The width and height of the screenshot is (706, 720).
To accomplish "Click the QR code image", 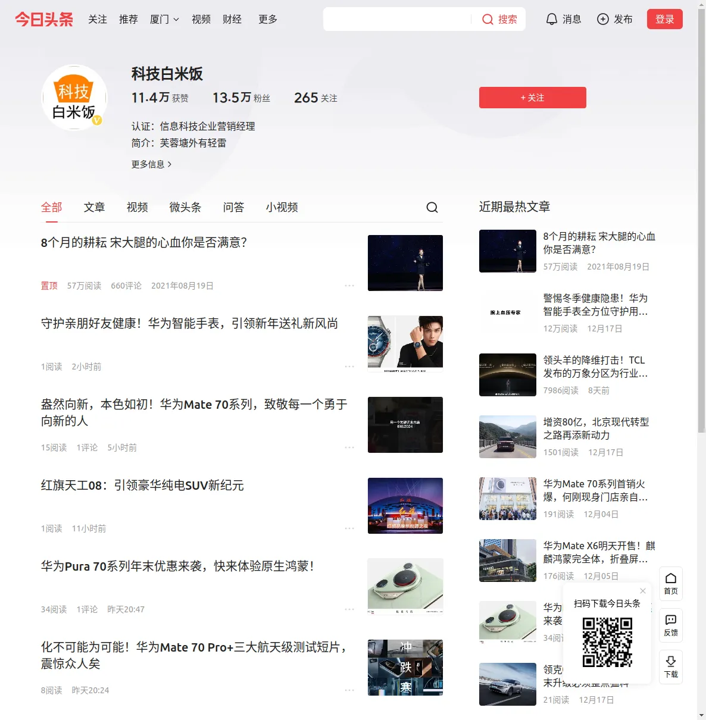I will click(607, 642).
